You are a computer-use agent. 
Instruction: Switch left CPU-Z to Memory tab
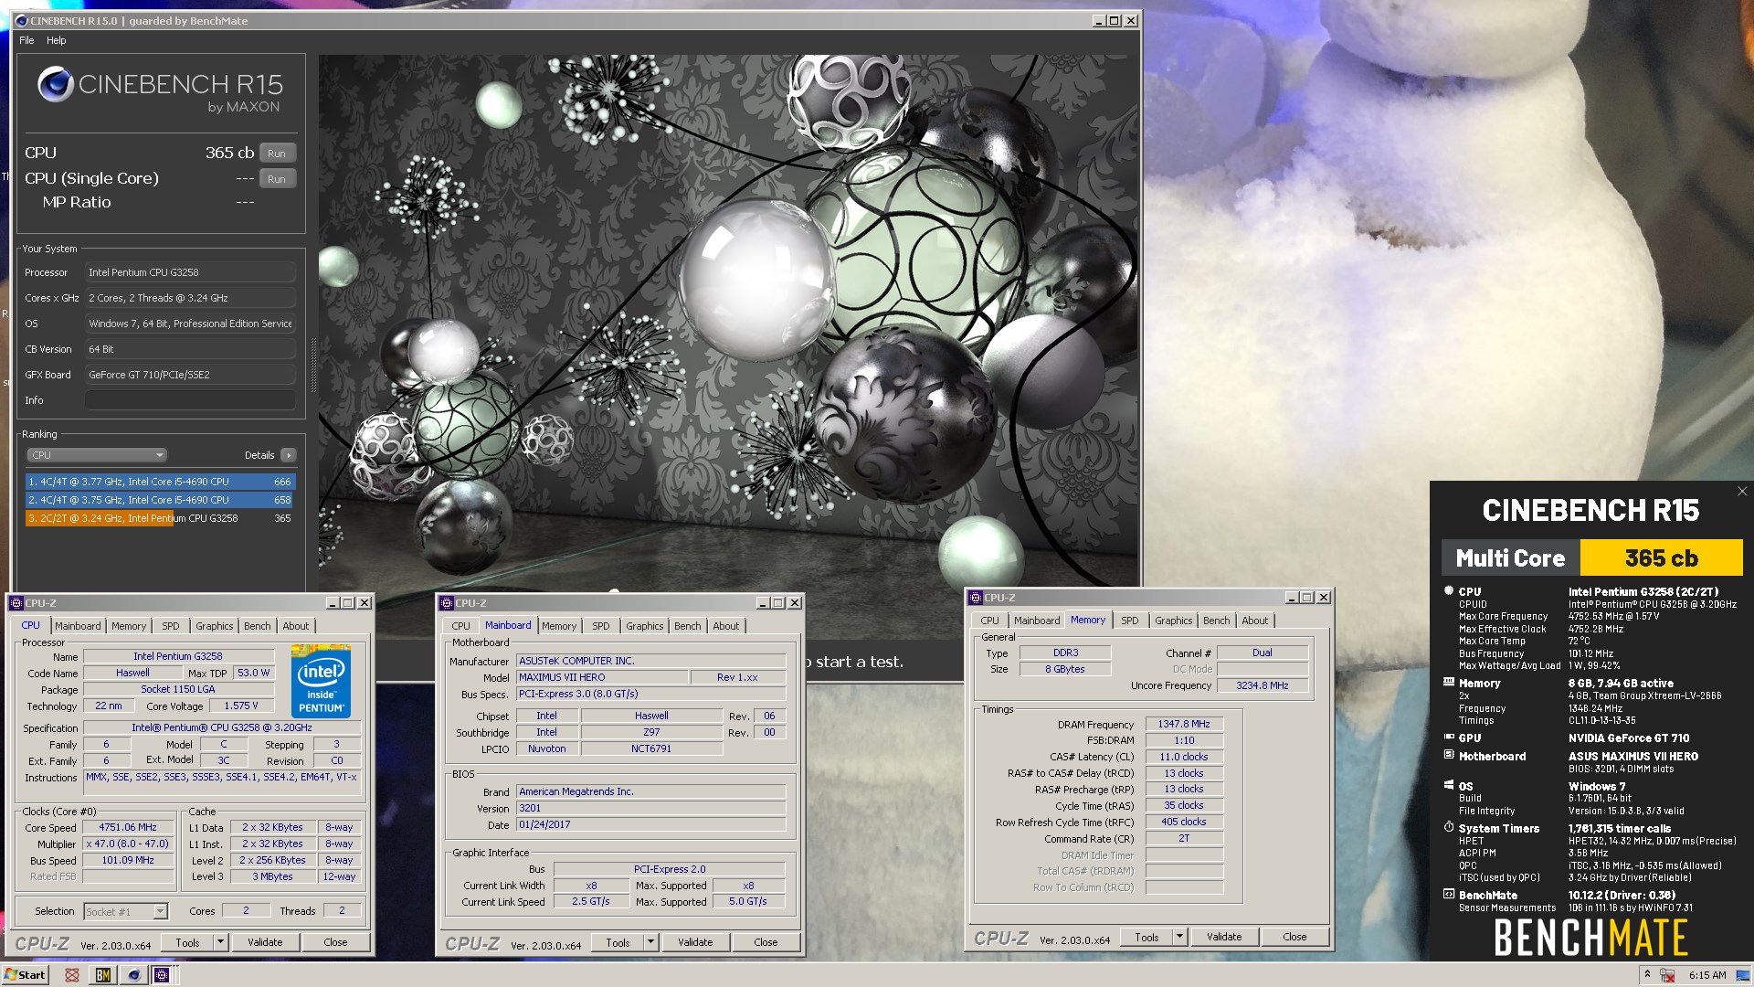tap(129, 626)
